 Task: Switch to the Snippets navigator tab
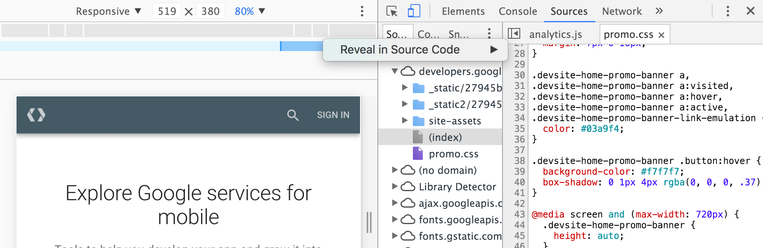point(458,34)
